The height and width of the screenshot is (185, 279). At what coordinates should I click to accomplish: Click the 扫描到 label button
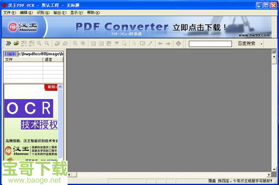10,54
